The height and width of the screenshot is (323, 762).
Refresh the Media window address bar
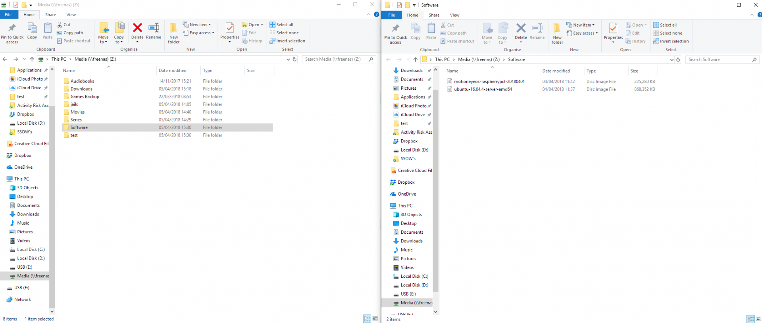coord(294,59)
